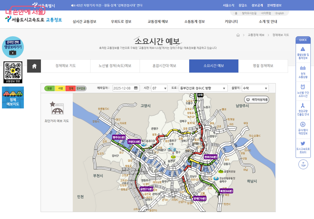The width and height of the screenshot is (314, 219).
Task: Open the 출발지 dropdown showing 수락
Action: coord(255,88)
